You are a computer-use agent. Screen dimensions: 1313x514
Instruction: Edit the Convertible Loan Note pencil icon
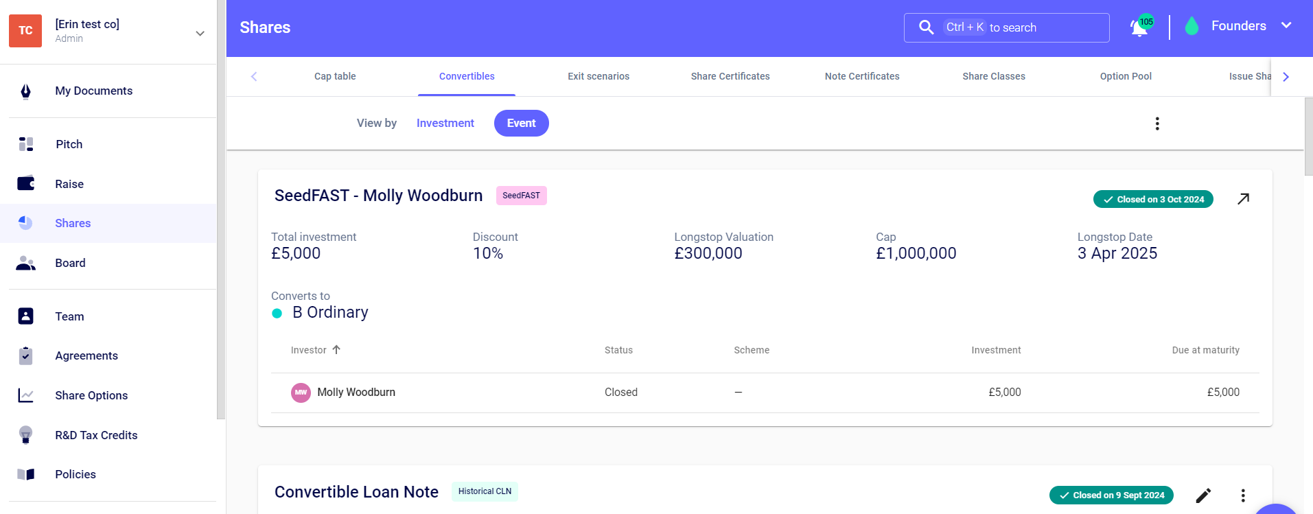1203,495
